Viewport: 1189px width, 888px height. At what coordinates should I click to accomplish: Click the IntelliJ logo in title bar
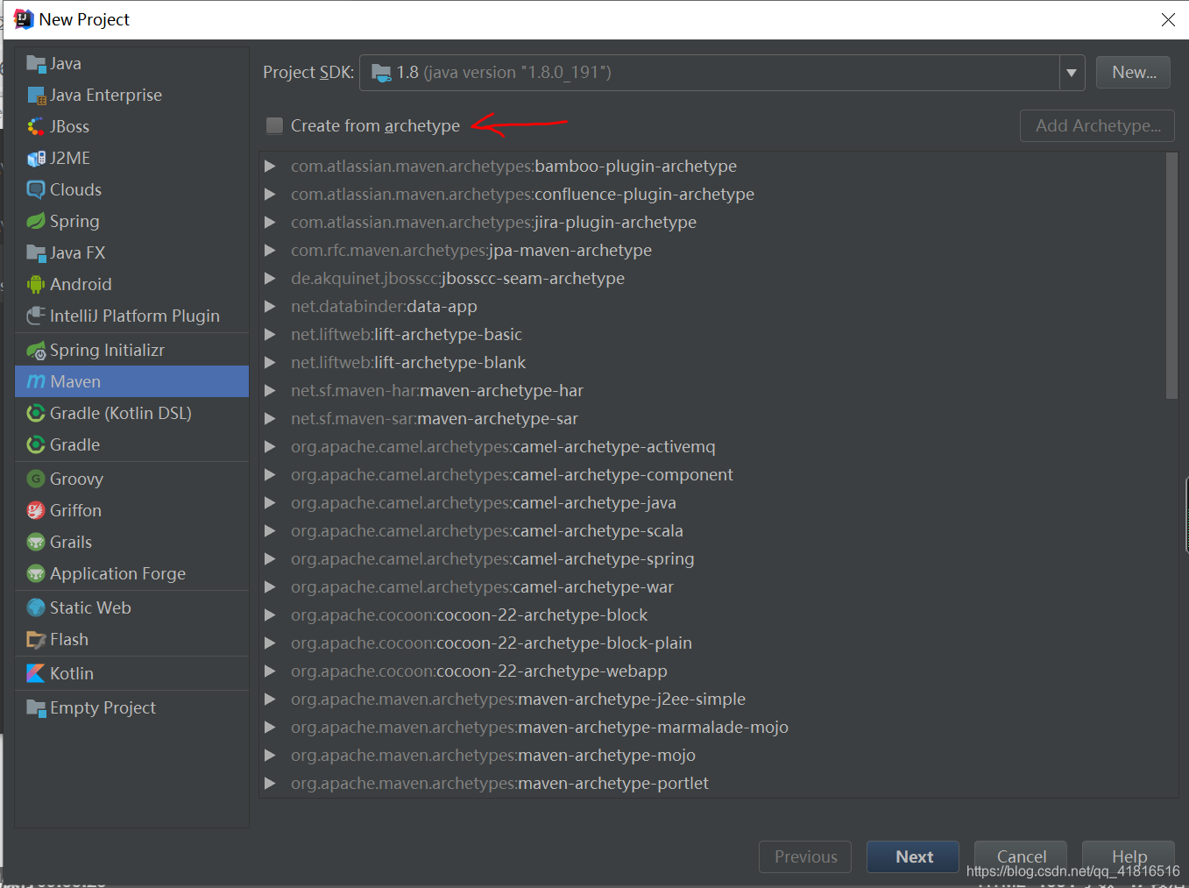pyautogui.click(x=24, y=19)
